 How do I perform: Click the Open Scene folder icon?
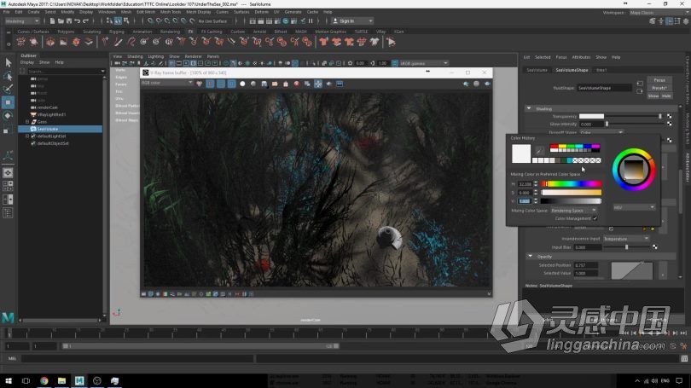(61, 20)
